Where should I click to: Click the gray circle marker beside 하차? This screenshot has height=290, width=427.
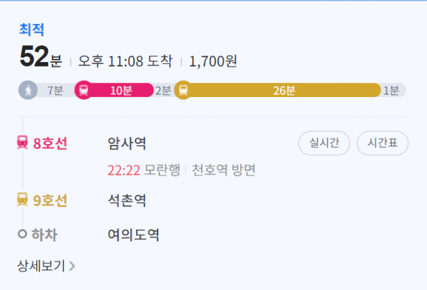pos(22,234)
